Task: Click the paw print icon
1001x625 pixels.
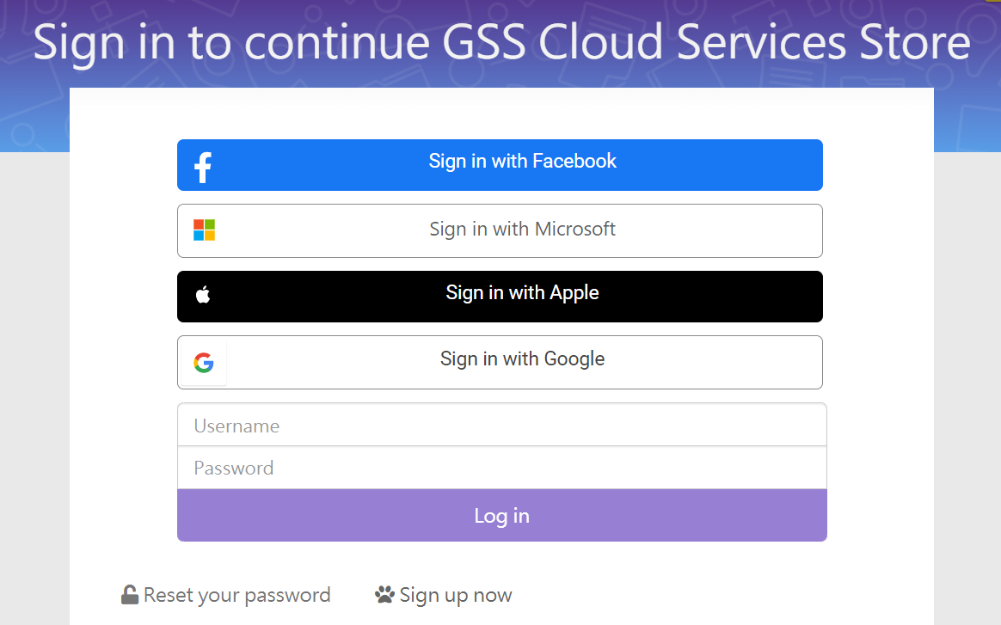Action: click(384, 594)
